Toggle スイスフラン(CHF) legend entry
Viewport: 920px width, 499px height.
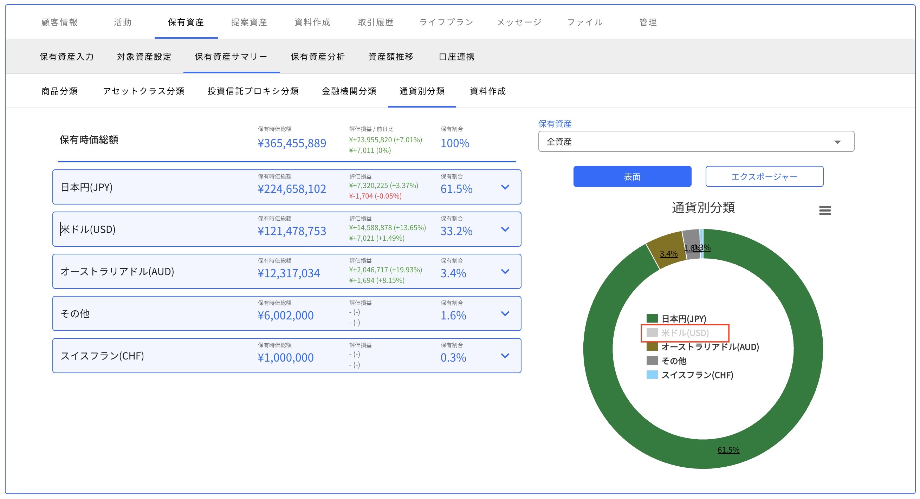689,375
